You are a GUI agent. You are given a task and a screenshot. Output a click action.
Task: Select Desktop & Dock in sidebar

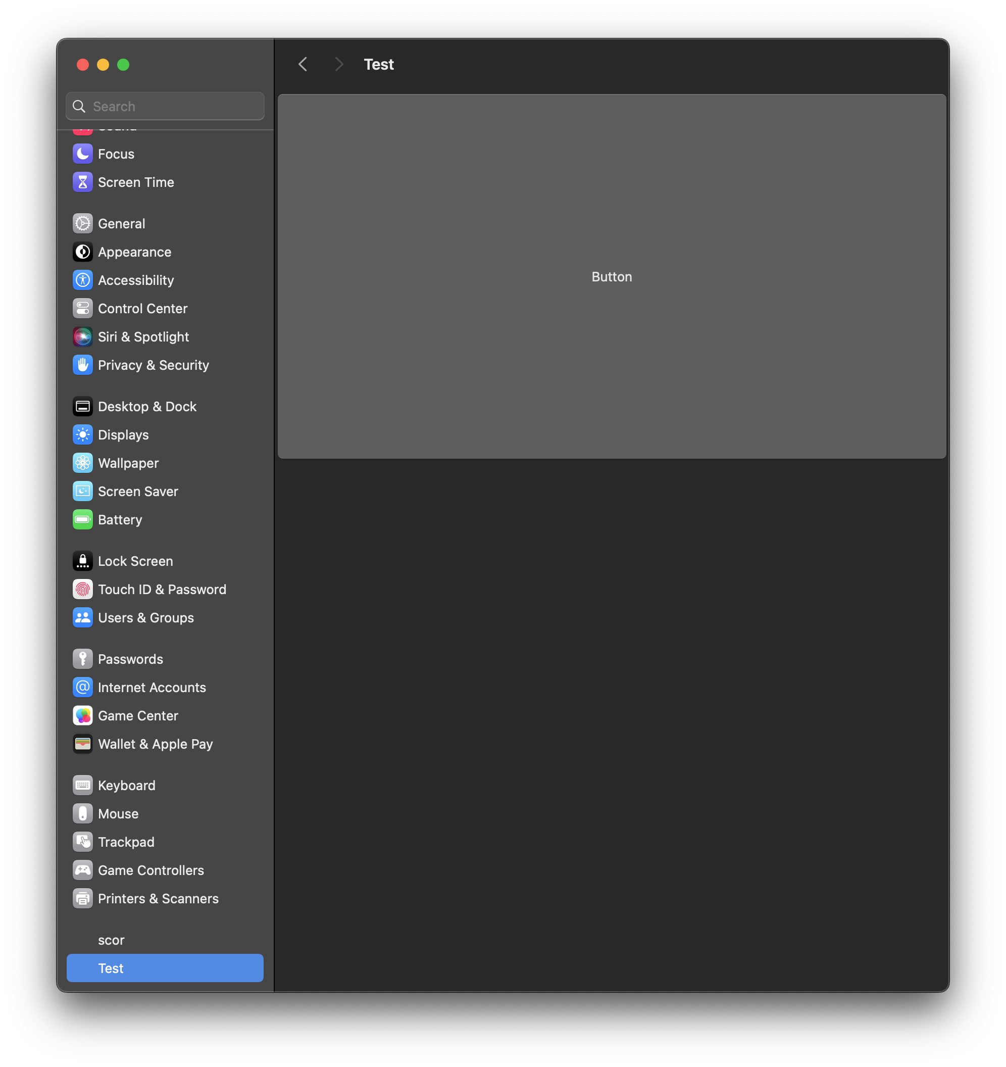tap(147, 407)
